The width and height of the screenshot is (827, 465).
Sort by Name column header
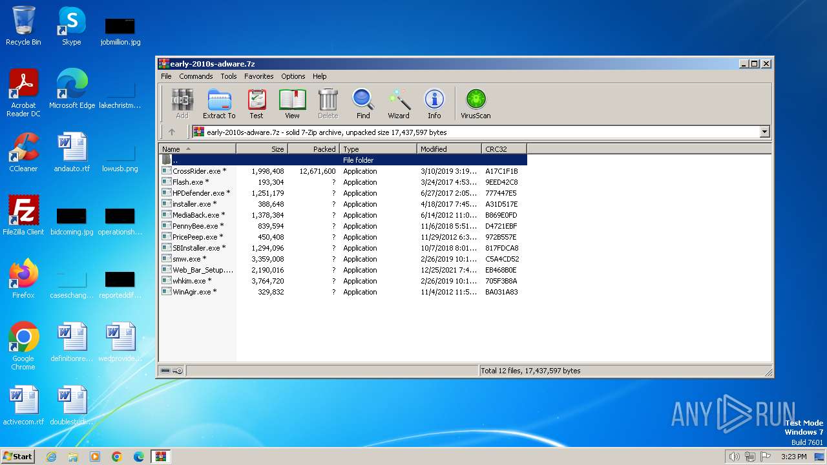(198, 149)
